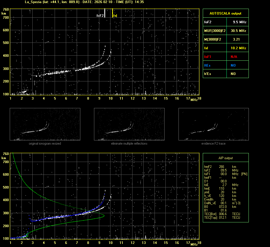Viewport: 270px width, 247px height.
Task: Click the white foF2 marker line atop ionogram
Action: 105,13
